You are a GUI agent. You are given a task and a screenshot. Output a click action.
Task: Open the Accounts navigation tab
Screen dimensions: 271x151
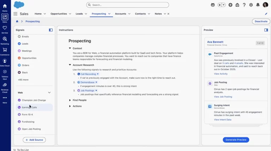pyautogui.click(x=120, y=14)
